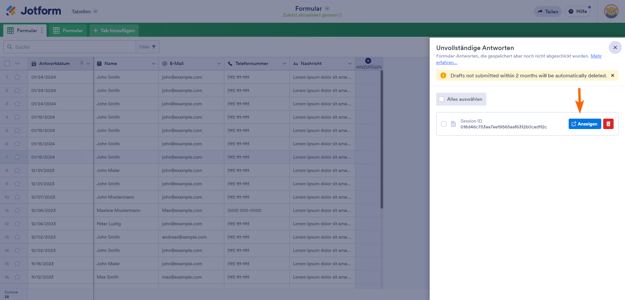
Task: Open the Hilfe help button
Action: point(578,11)
